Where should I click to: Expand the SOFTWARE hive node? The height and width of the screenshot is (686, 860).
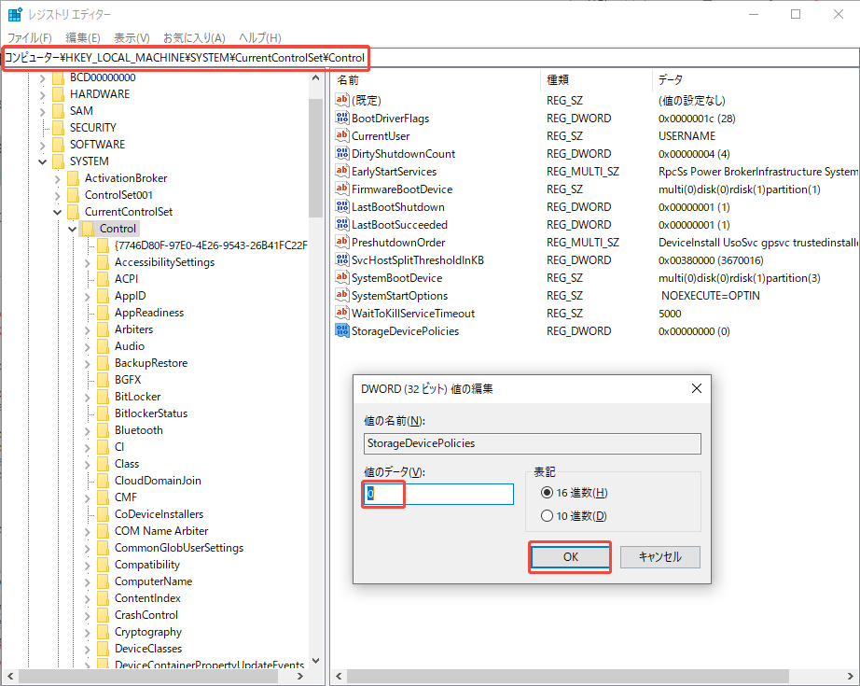(43, 145)
